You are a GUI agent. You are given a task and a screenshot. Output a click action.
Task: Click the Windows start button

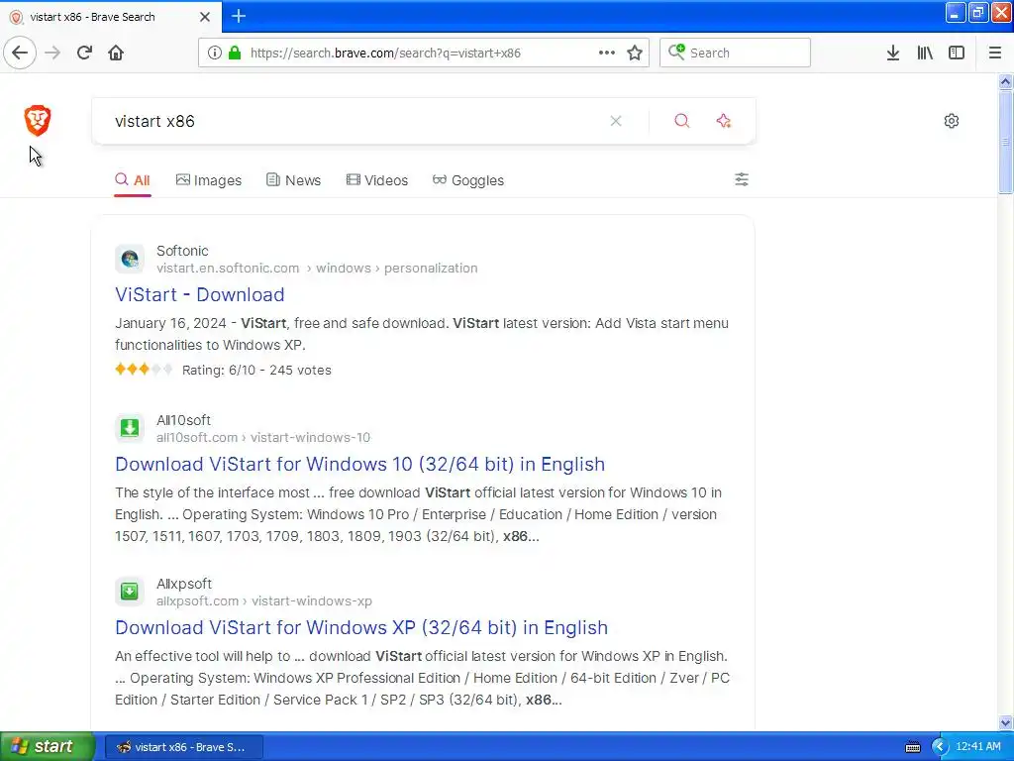tap(47, 747)
